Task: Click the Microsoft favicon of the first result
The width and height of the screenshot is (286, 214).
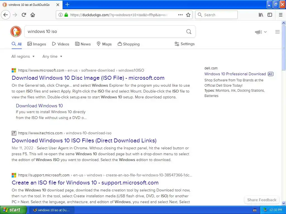Action: click(x=14, y=70)
